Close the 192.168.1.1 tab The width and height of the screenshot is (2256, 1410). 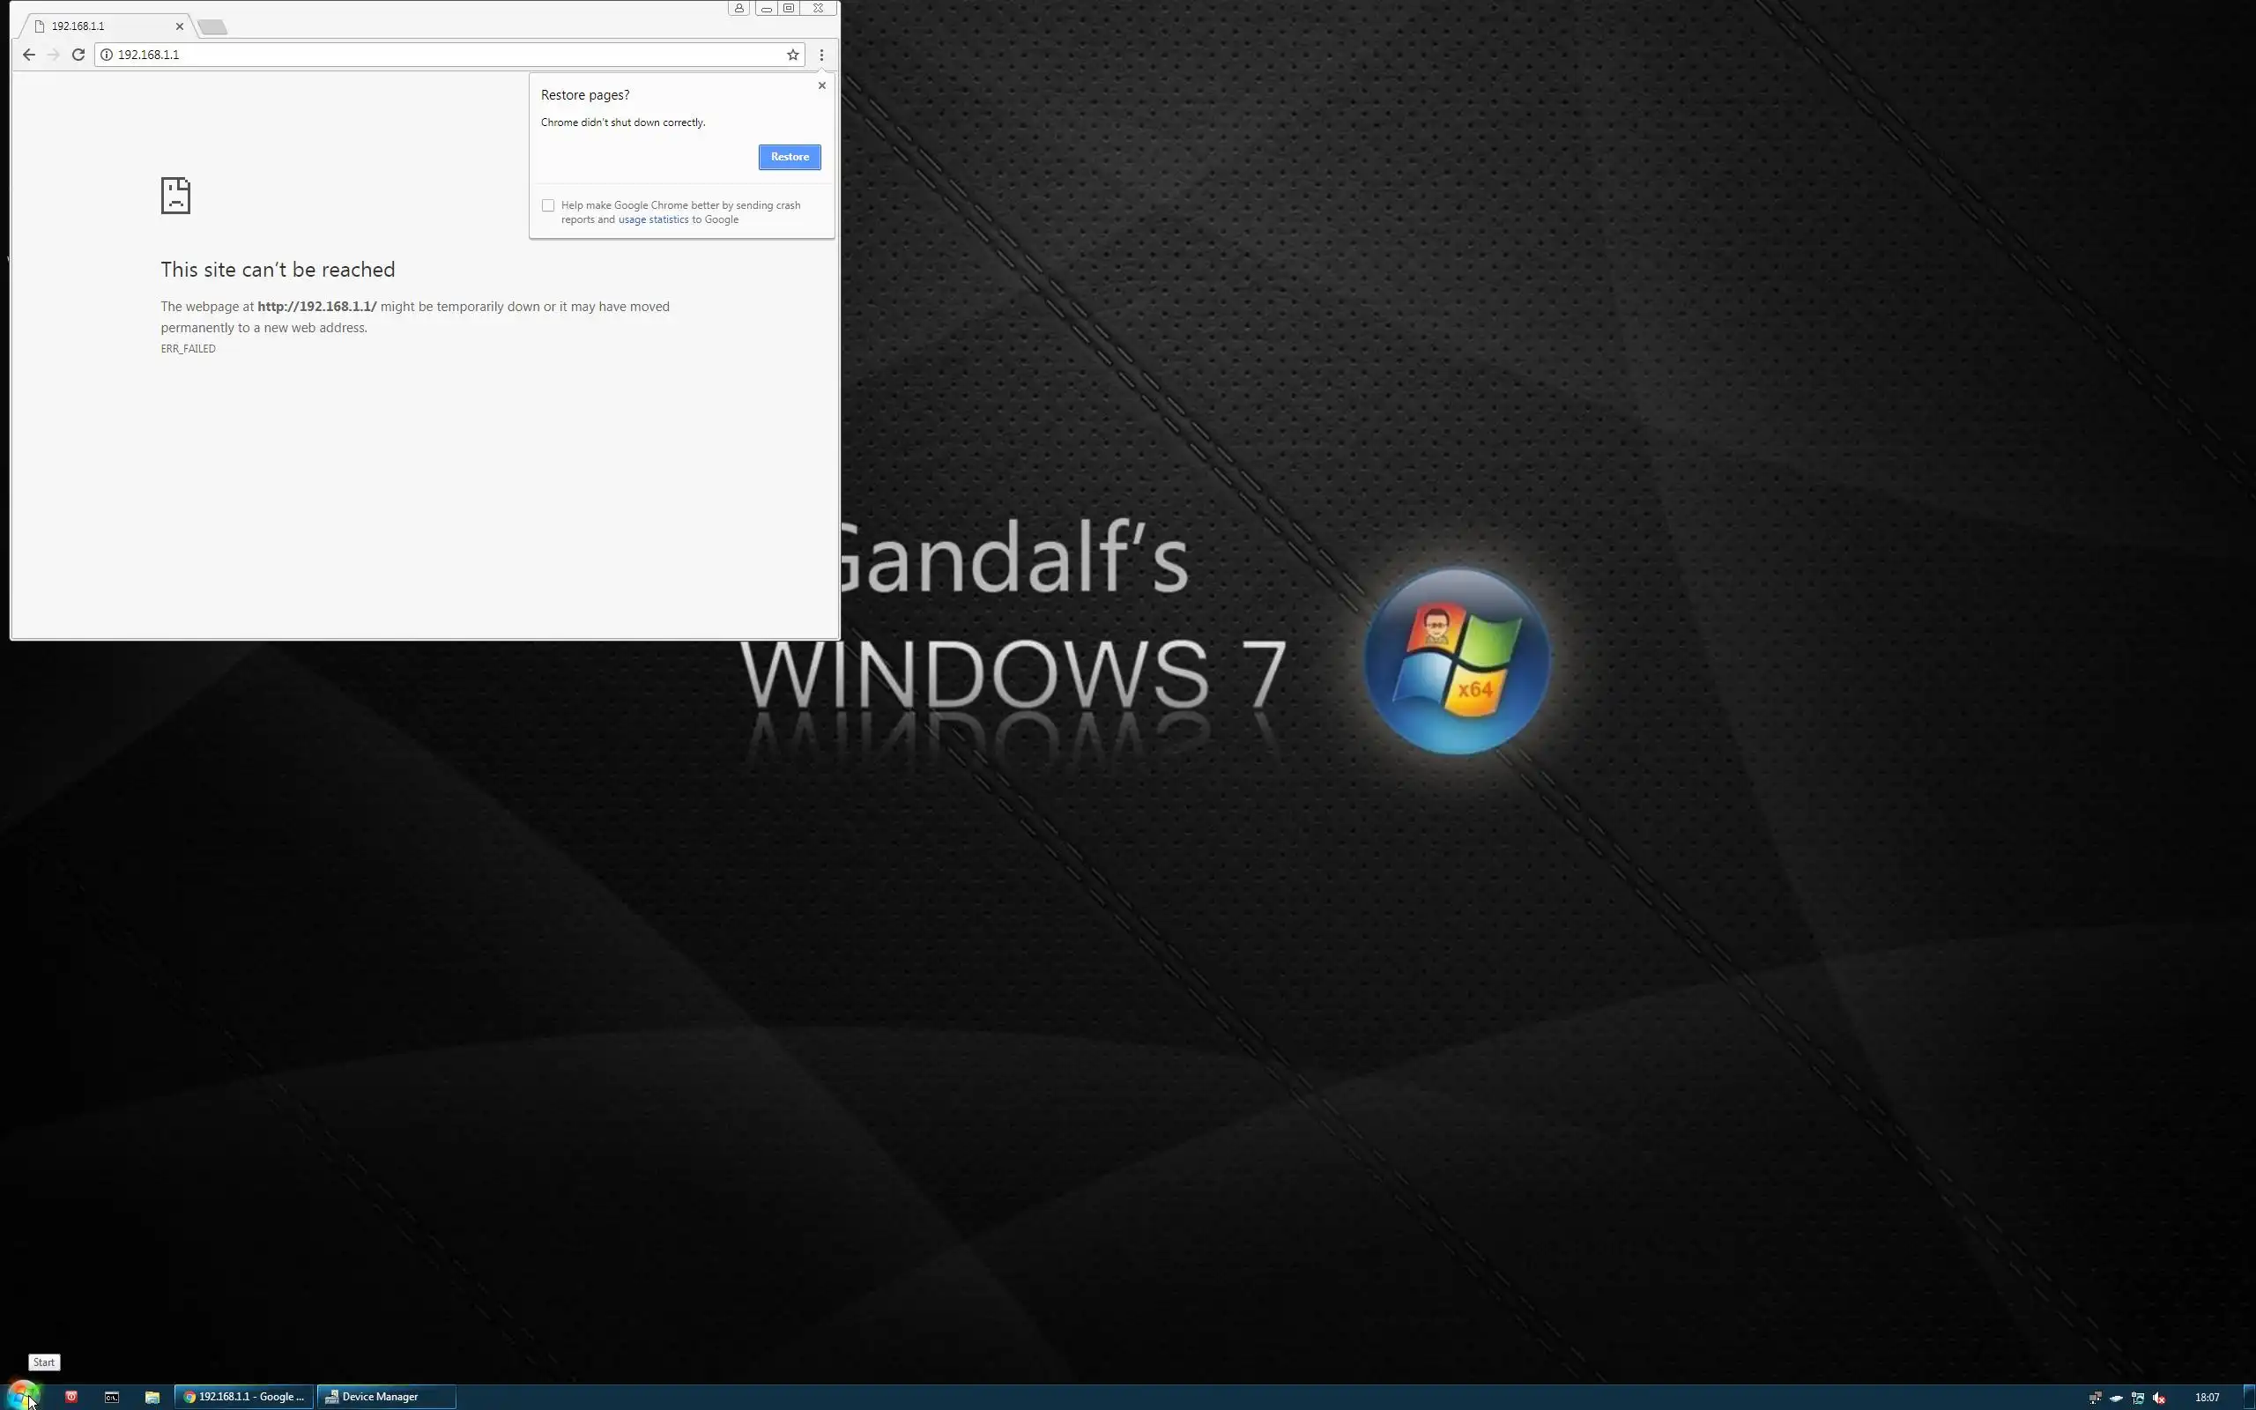(179, 26)
